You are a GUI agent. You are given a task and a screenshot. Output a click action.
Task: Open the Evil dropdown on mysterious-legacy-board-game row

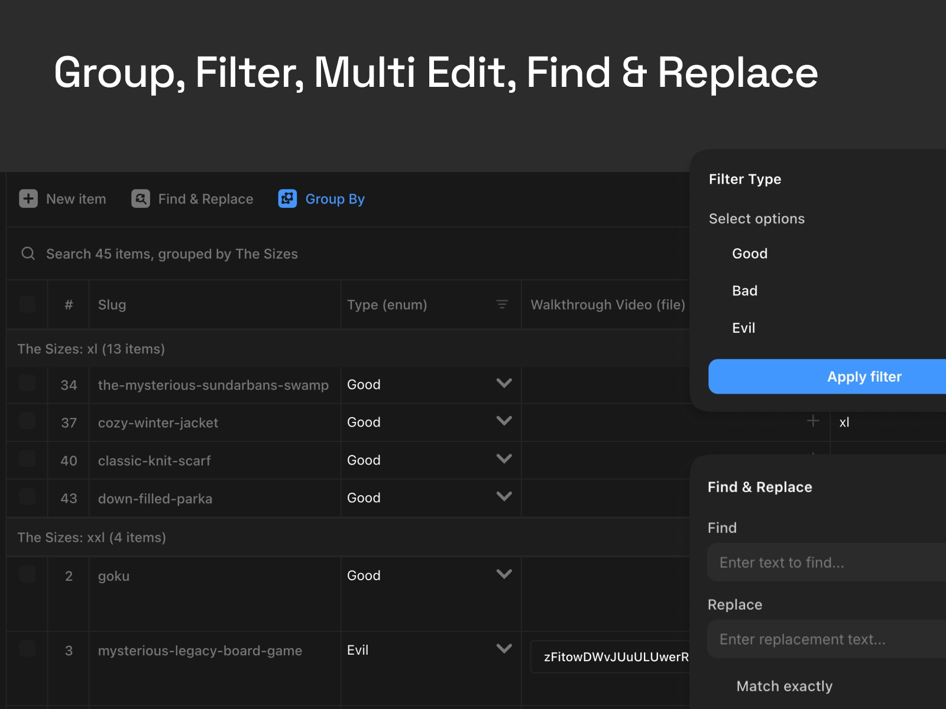pos(504,649)
